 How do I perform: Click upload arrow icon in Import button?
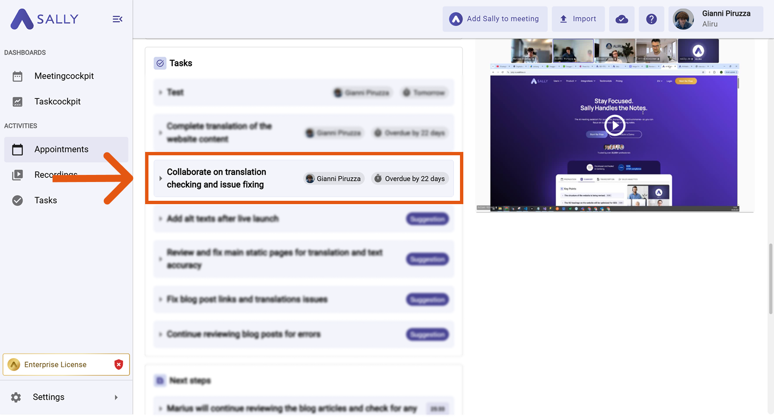pos(563,19)
